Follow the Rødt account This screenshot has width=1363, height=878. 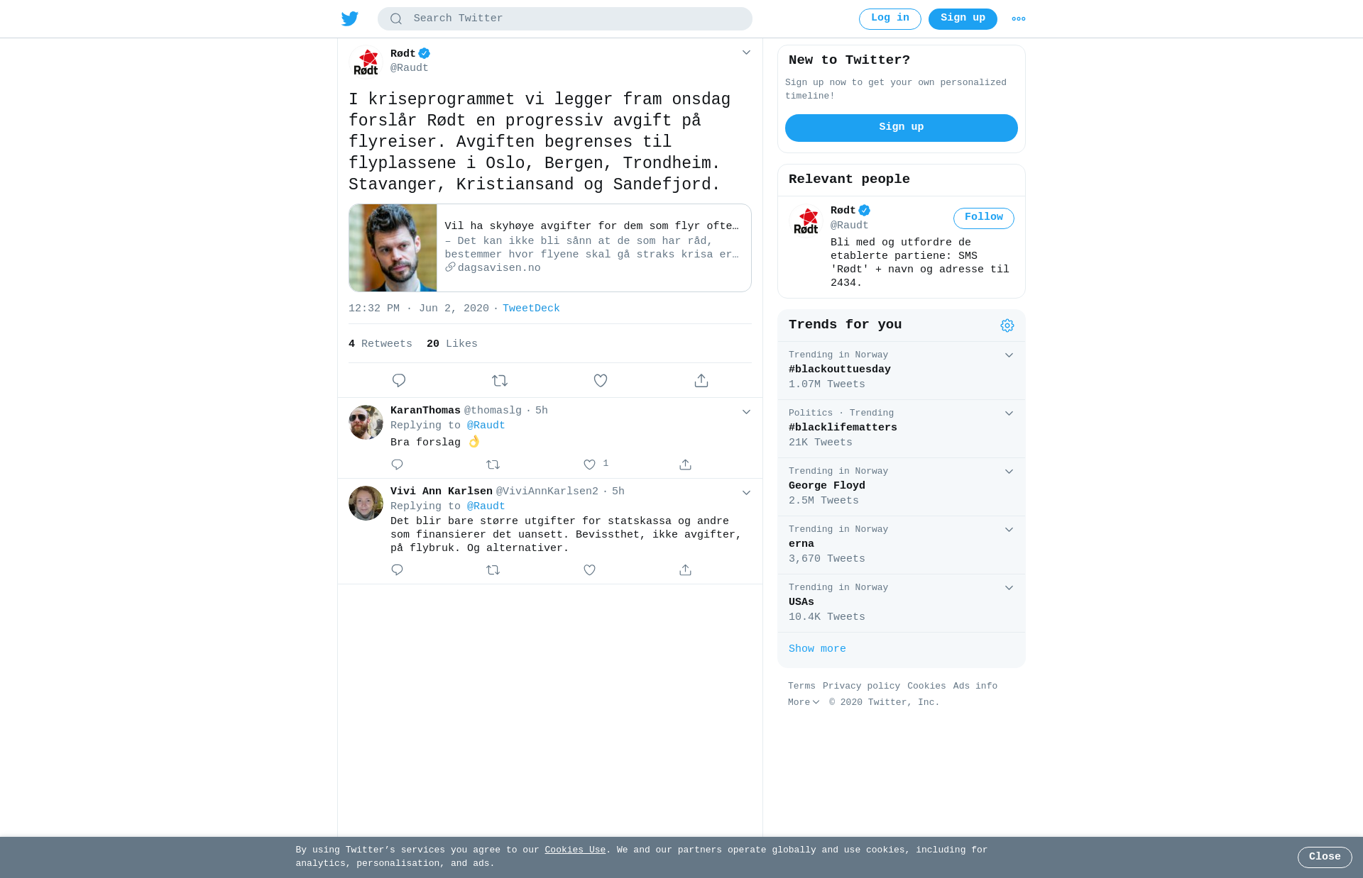[984, 218]
